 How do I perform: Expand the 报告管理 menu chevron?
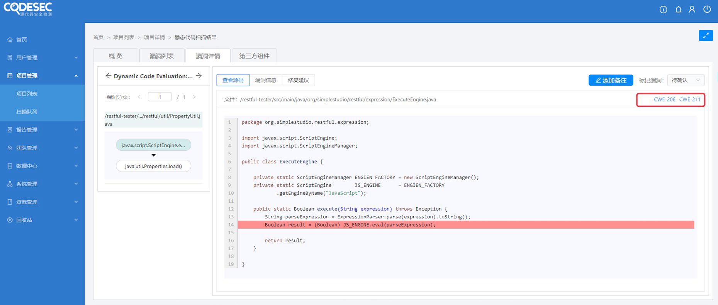click(x=76, y=130)
